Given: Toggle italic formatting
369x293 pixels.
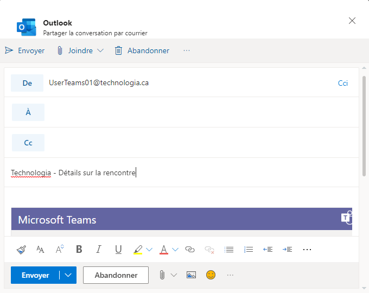Looking at the screenshot, I should pyautogui.click(x=99, y=249).
